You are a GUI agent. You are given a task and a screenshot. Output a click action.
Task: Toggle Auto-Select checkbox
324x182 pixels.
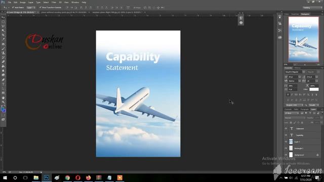(x=13, y=8)
